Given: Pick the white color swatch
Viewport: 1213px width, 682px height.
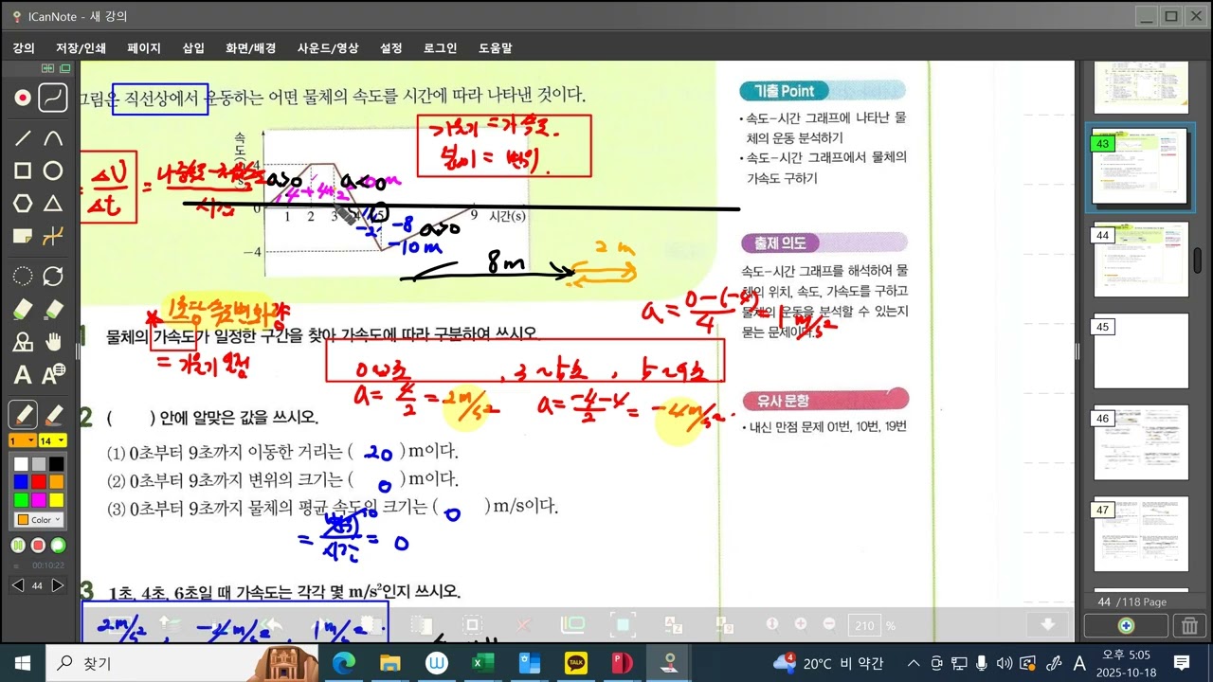Looking at the screenshot, I should tap(21, 464).
